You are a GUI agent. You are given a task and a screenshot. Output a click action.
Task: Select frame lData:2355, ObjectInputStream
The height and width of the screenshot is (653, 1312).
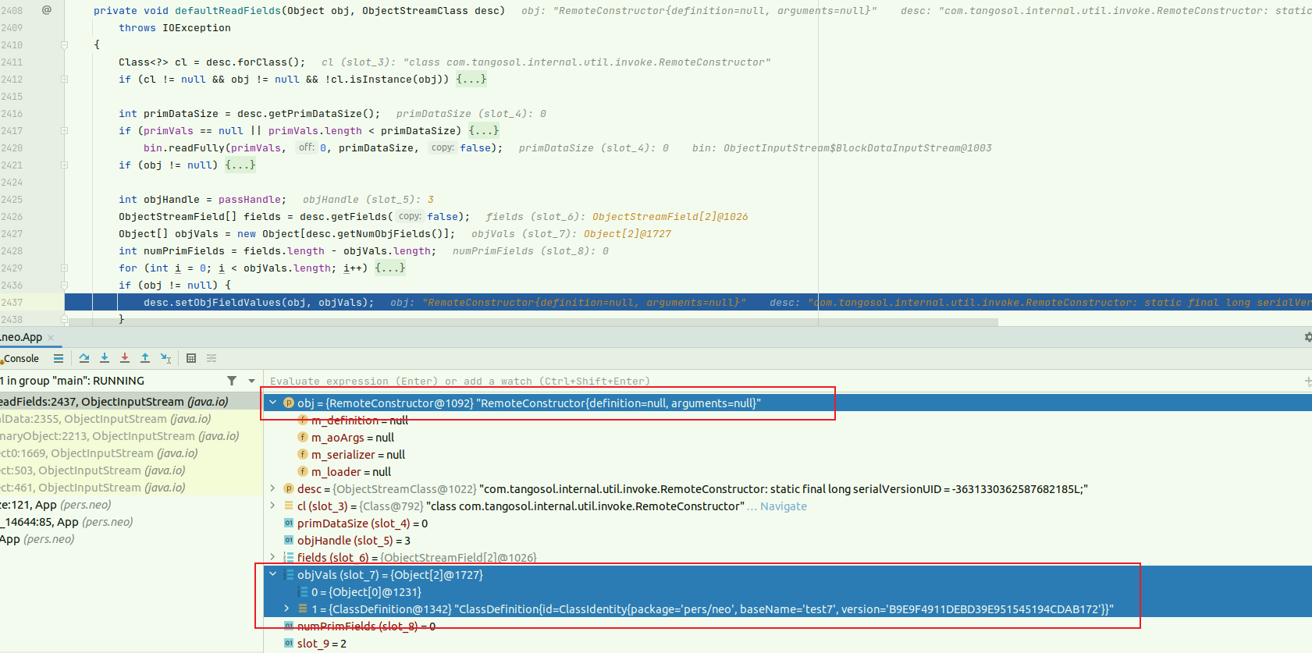point(131,419)
